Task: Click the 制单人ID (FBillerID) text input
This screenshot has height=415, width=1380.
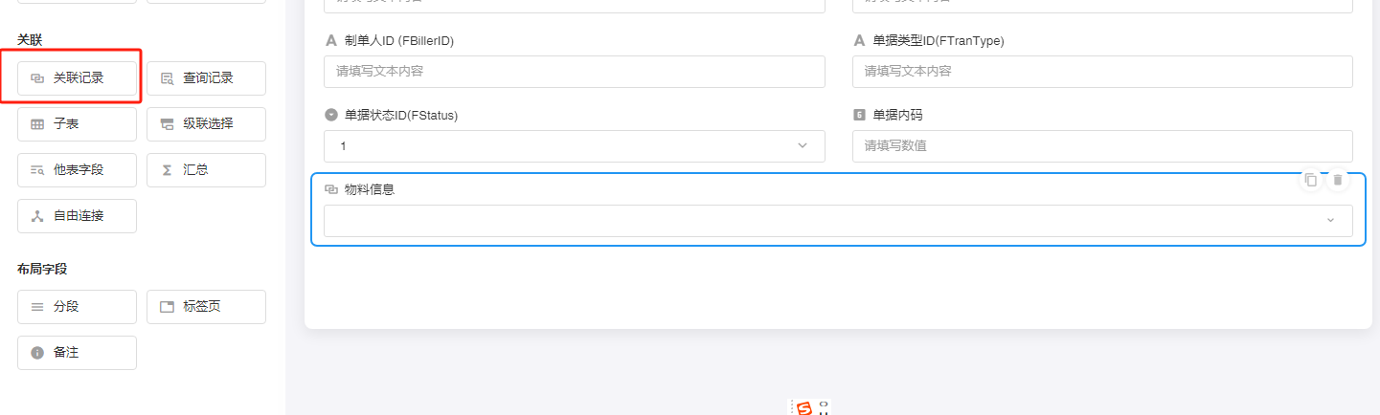Action: 575,72
